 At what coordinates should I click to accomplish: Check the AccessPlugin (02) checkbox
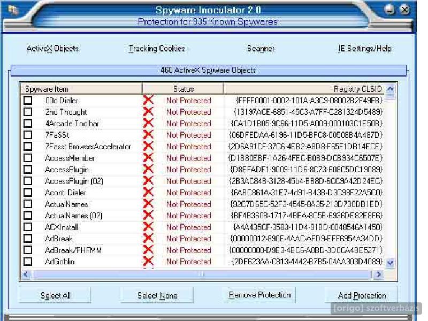click(x=28, y=181)
